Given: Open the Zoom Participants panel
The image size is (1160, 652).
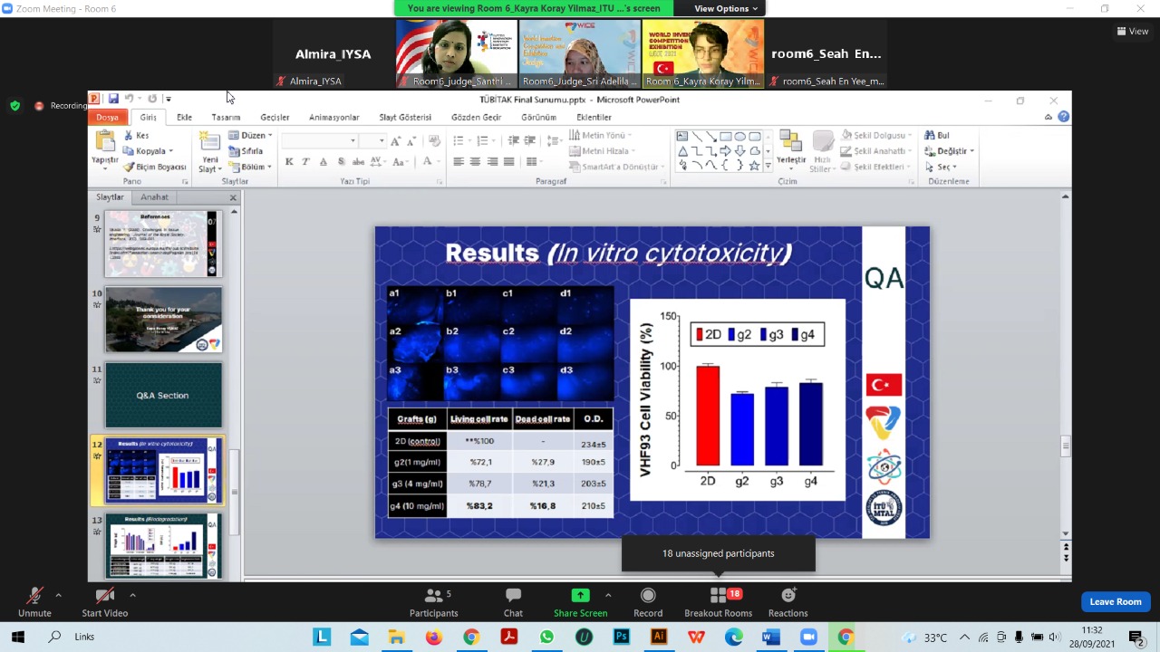Looking at the screenshot, I should pos(433,601).
